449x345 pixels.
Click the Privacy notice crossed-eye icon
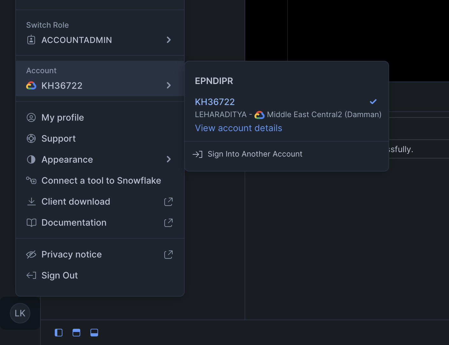pos(31,254)
